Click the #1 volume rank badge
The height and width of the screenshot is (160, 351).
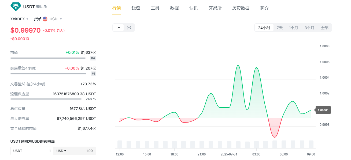tap(93, 74)
